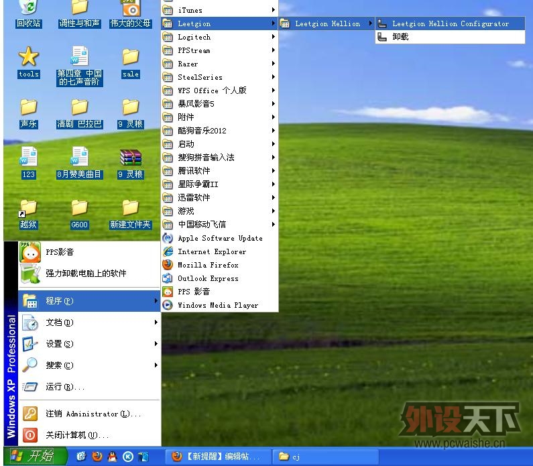The image size is (533, 466).
Task: Open 文档(D) documents submenu
Action: [x=89, y=323]
